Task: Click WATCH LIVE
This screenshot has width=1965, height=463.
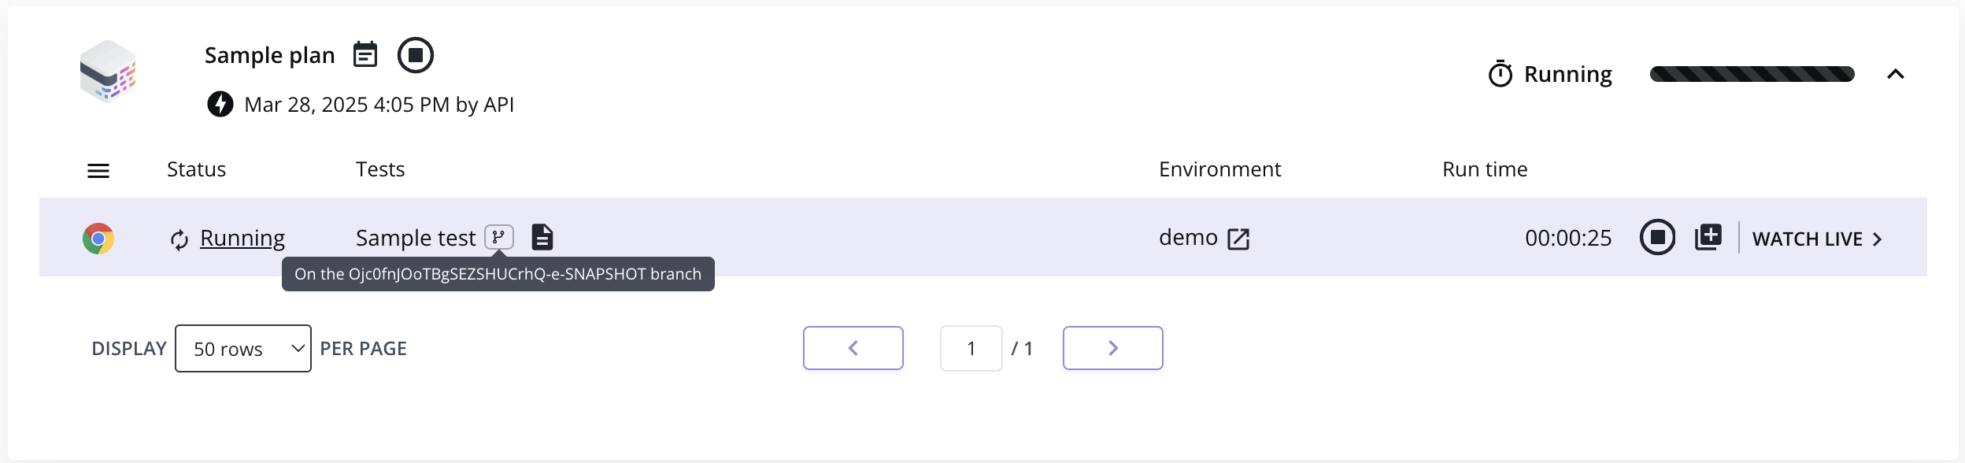Action: click(x=1816, y=239)
